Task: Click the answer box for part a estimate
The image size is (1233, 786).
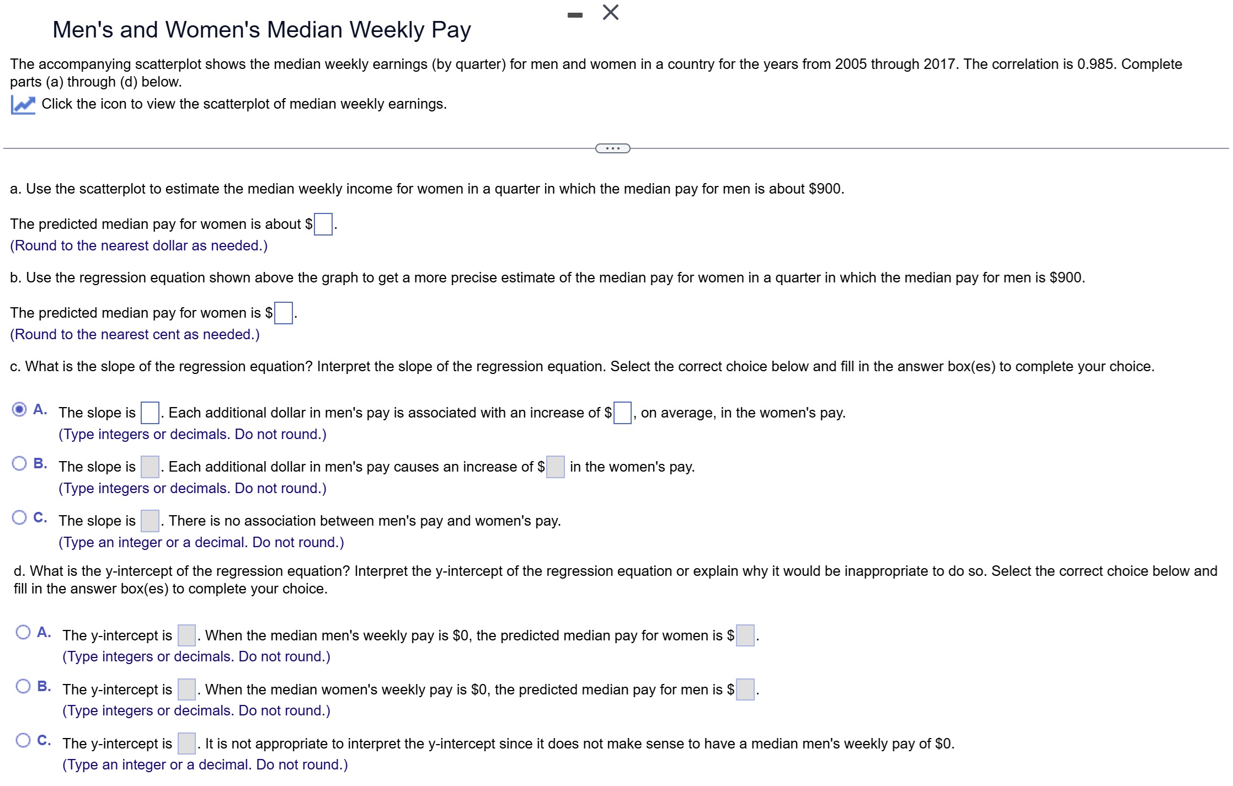Action: pos(323,224)
